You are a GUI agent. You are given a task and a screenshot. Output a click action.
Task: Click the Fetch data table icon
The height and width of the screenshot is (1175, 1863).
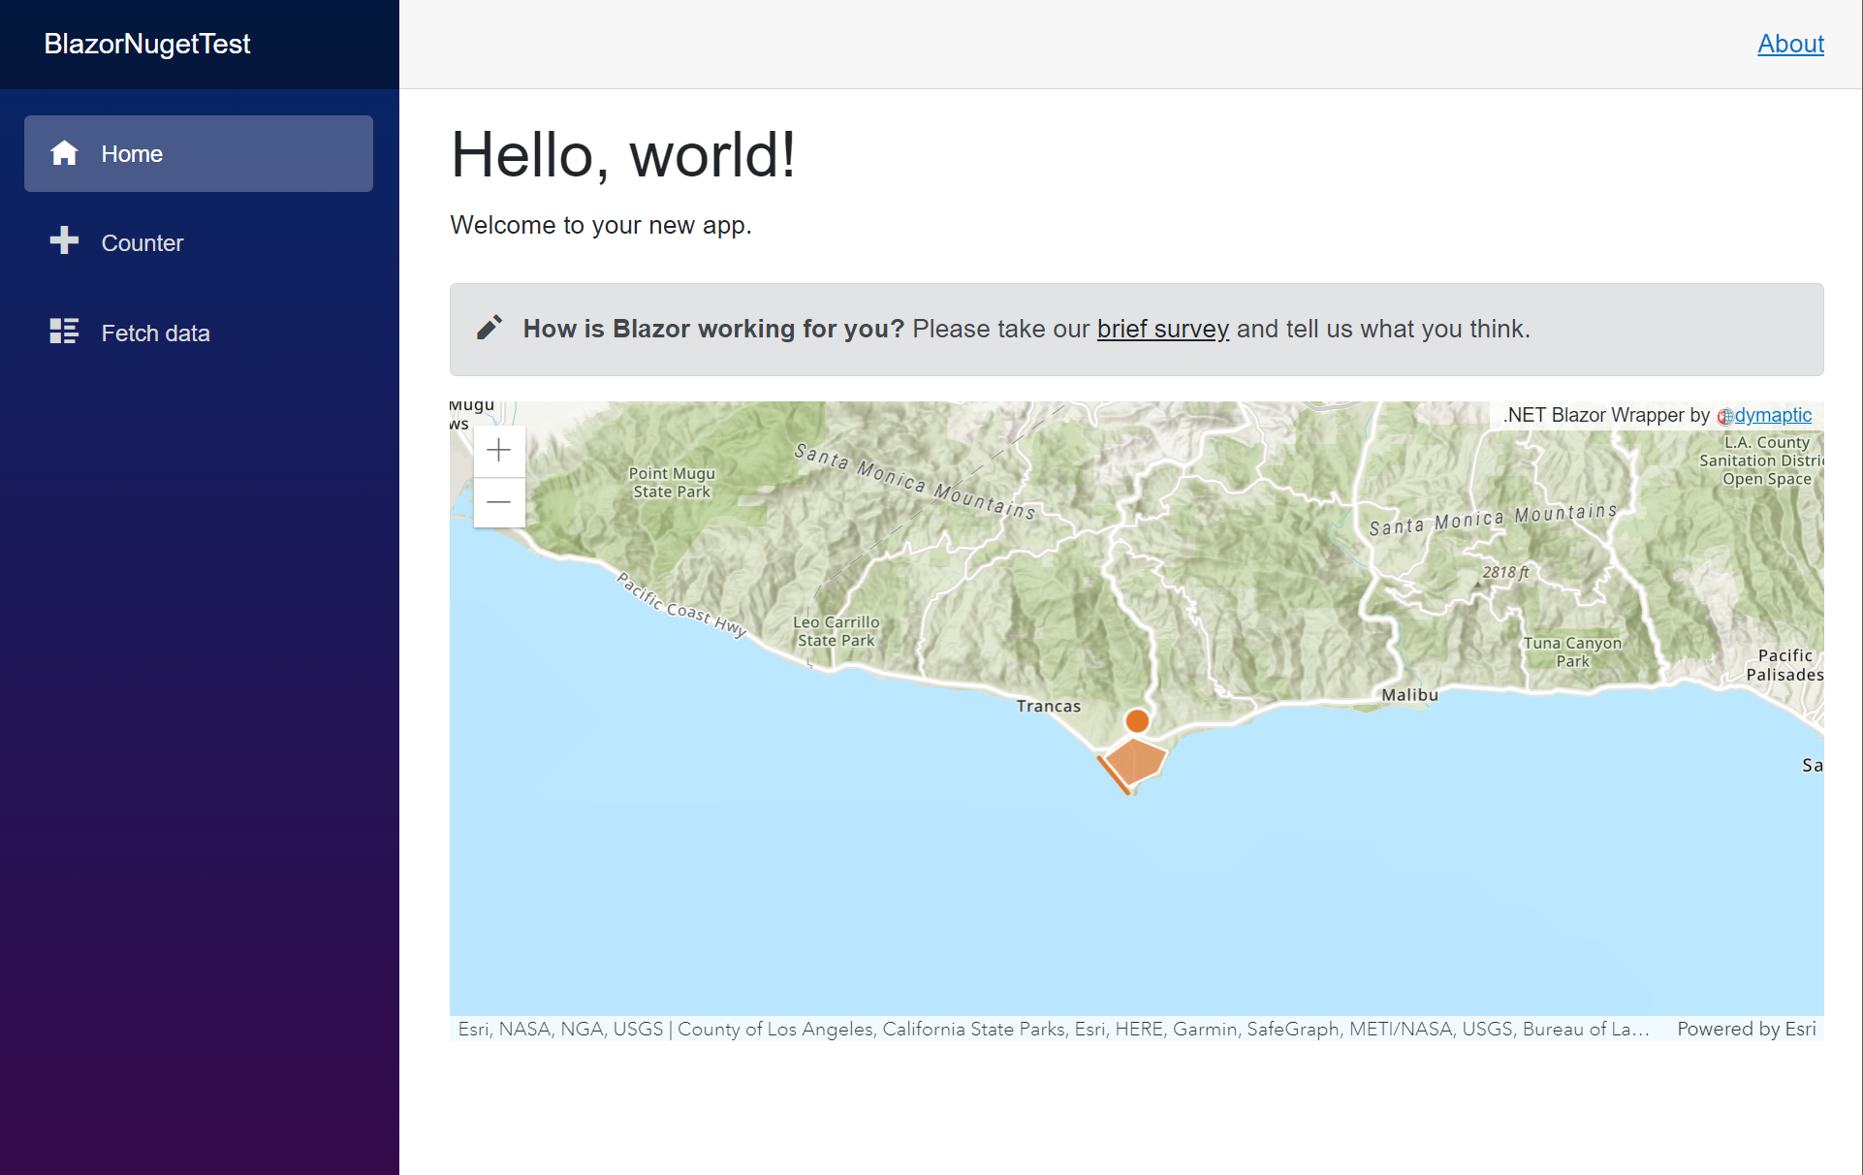62,332
